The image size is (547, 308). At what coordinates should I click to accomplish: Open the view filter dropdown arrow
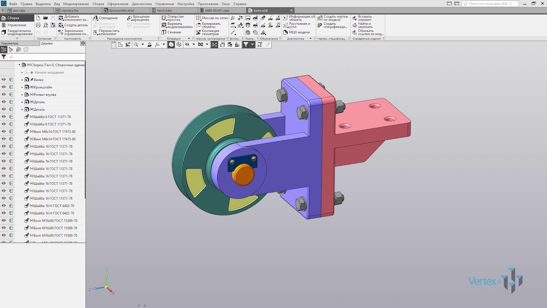pos(253,44)
